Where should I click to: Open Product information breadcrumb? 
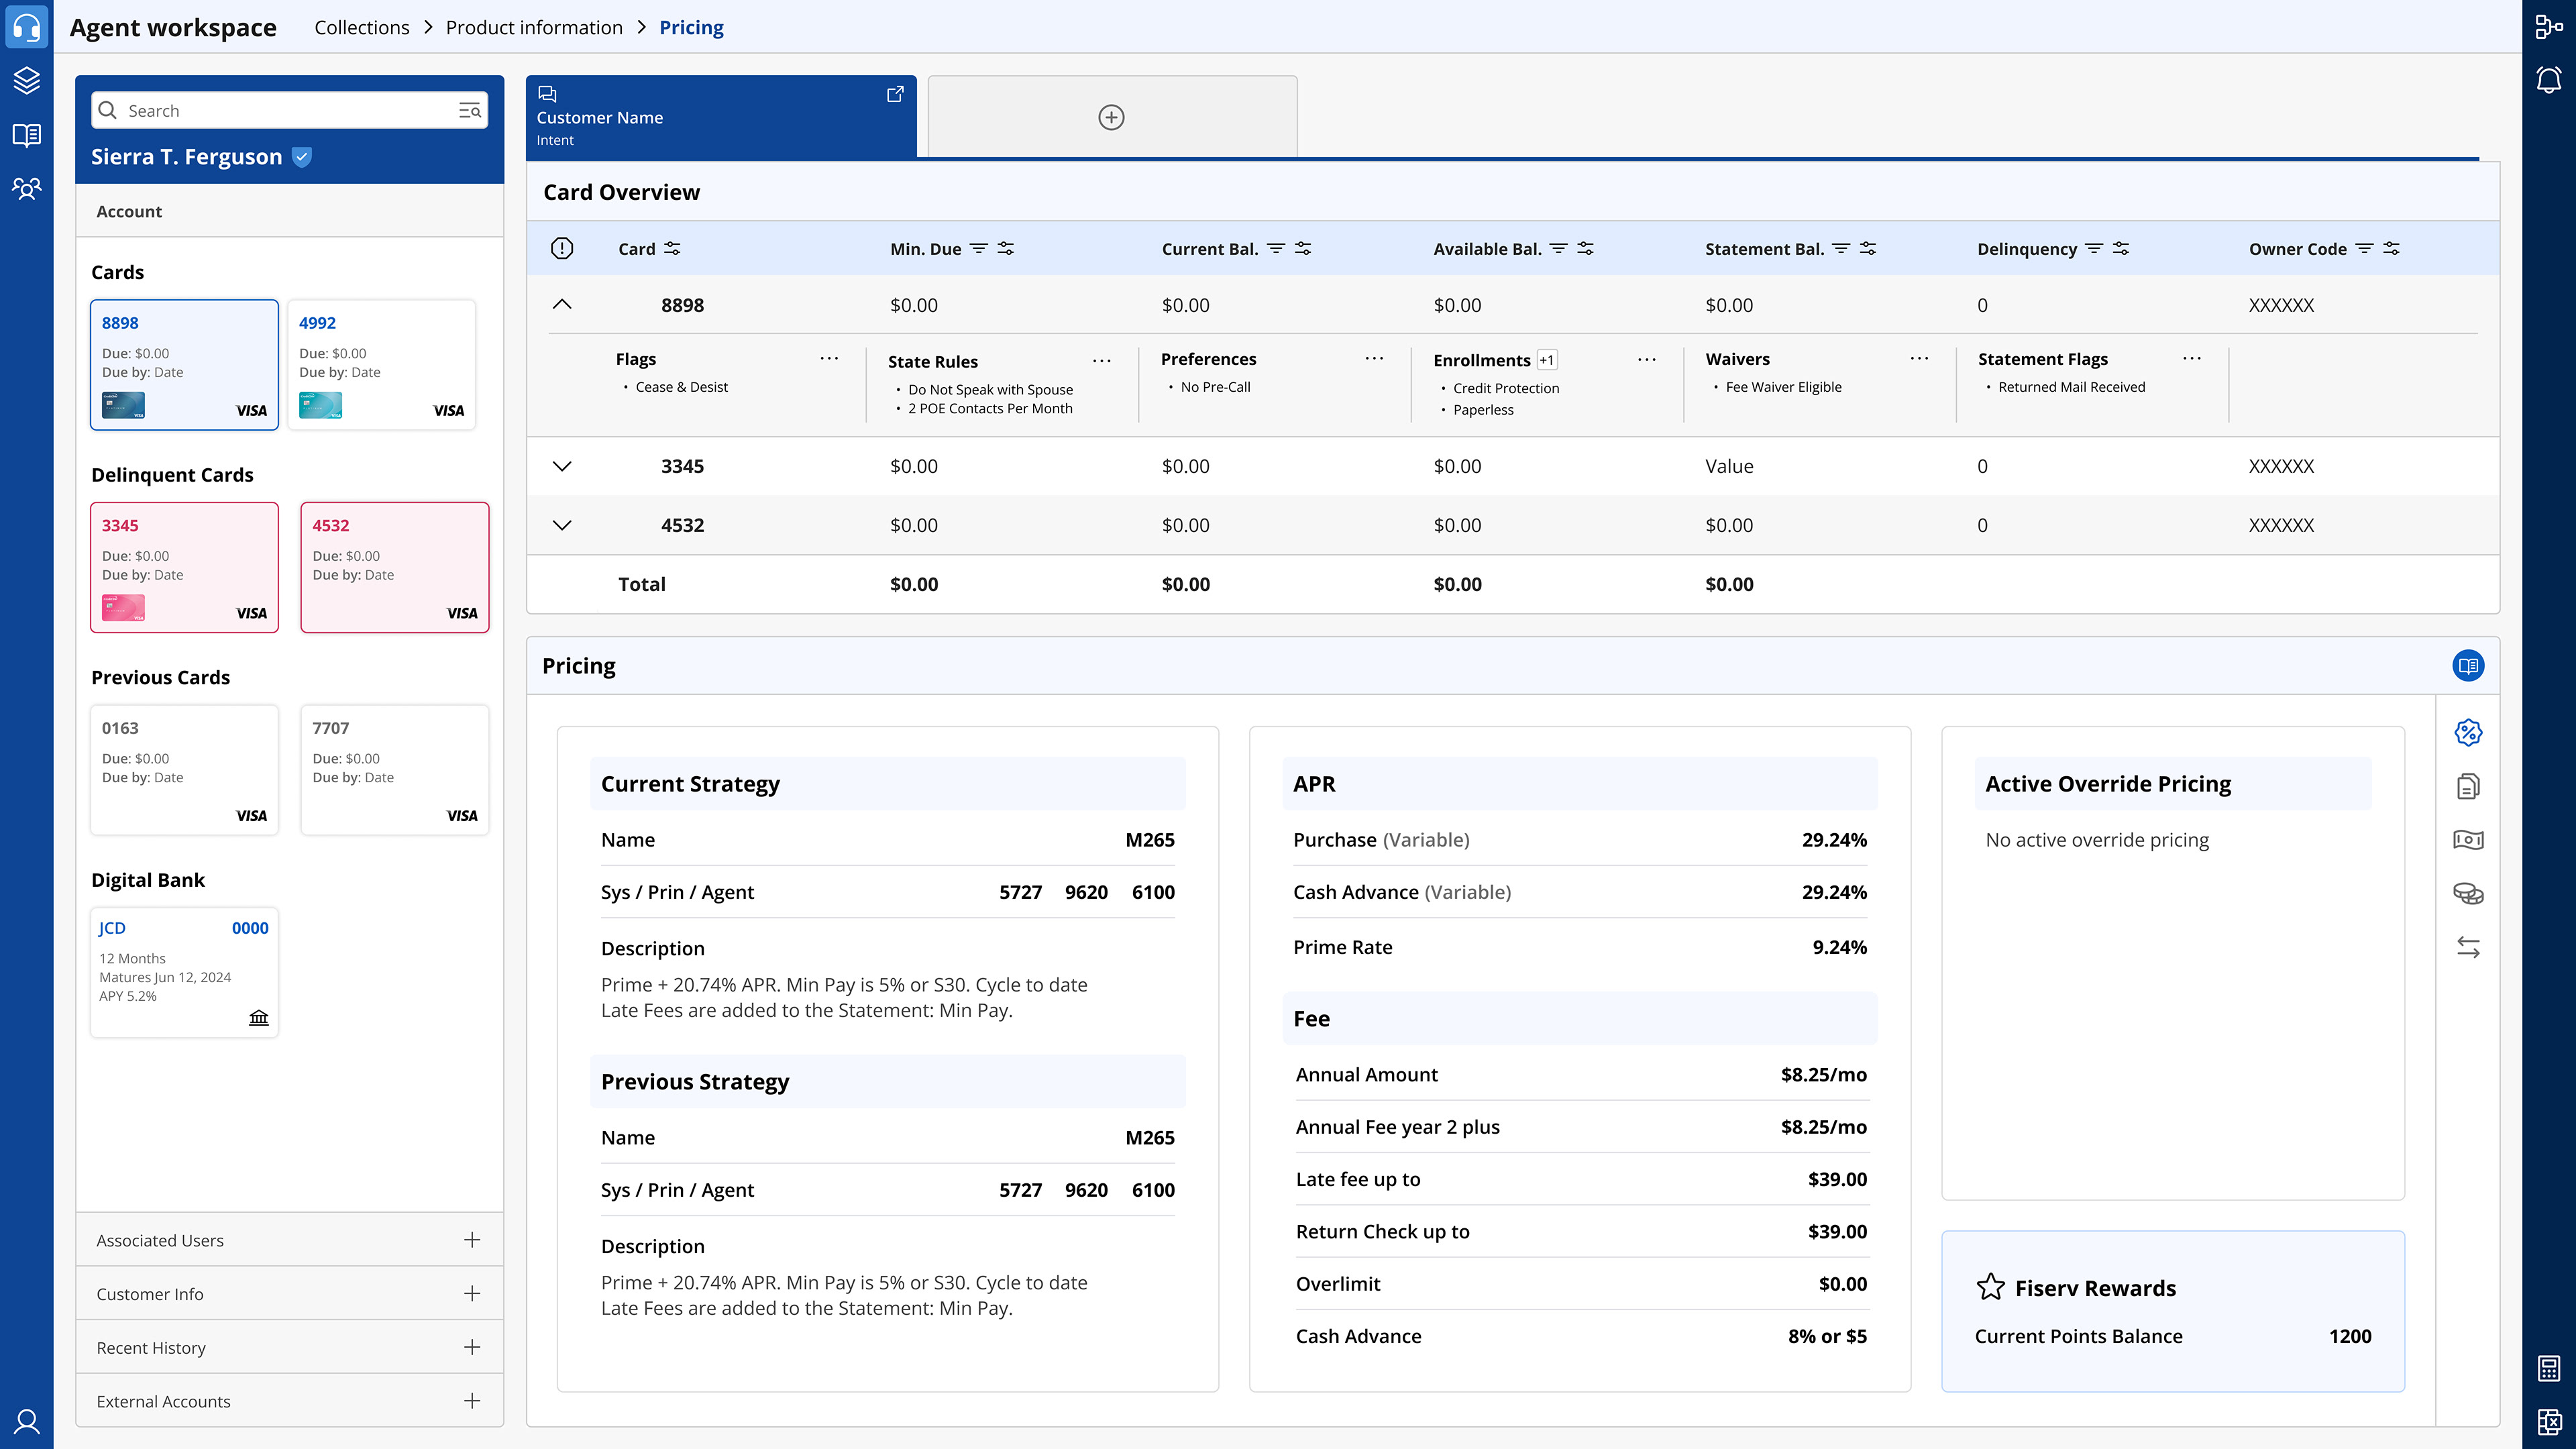click(x=534, y=27)
